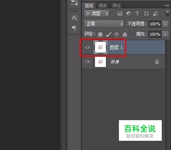Lock transparent pixels checkerboard icon
The image size is (171, 150).
(100, 34)
